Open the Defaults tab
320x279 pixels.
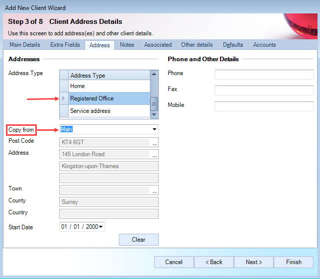click(x=233, y=45)
